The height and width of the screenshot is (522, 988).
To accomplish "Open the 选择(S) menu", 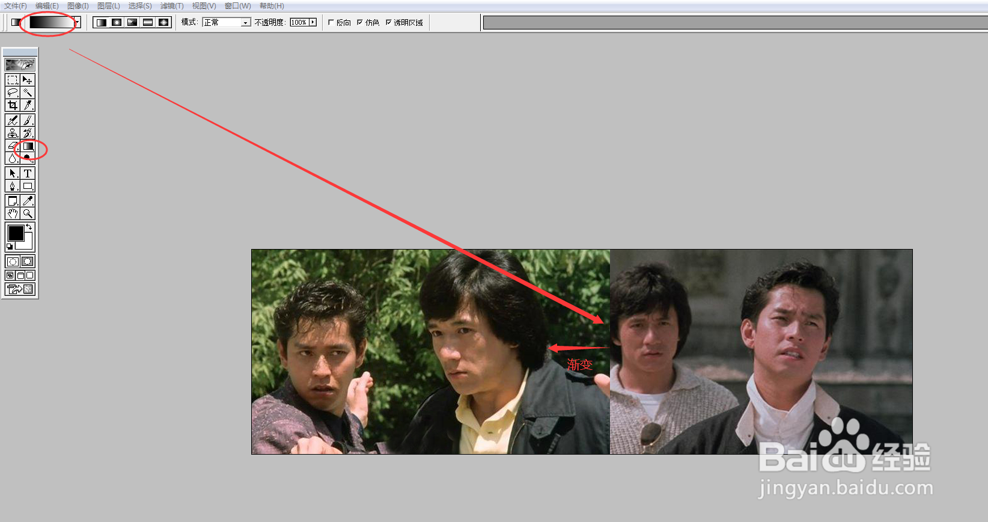I will 140,6.
